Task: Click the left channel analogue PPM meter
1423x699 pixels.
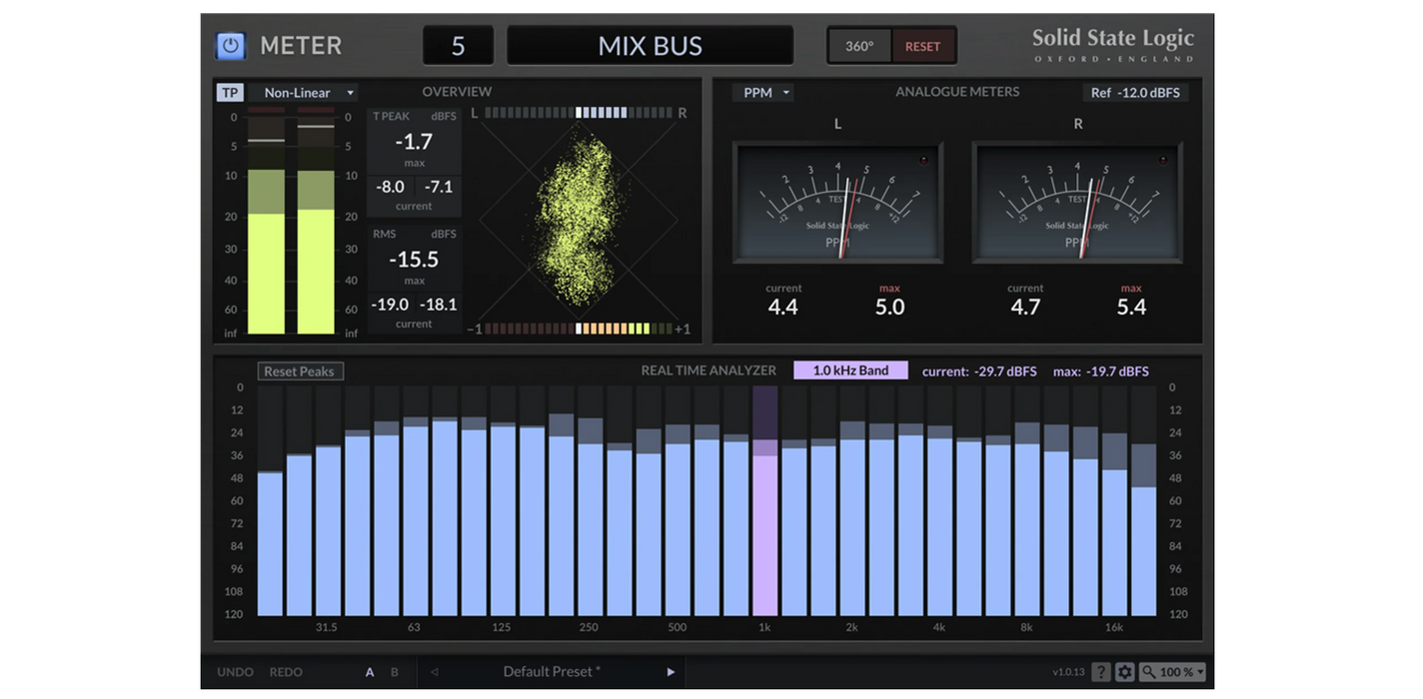Action: 837,203
